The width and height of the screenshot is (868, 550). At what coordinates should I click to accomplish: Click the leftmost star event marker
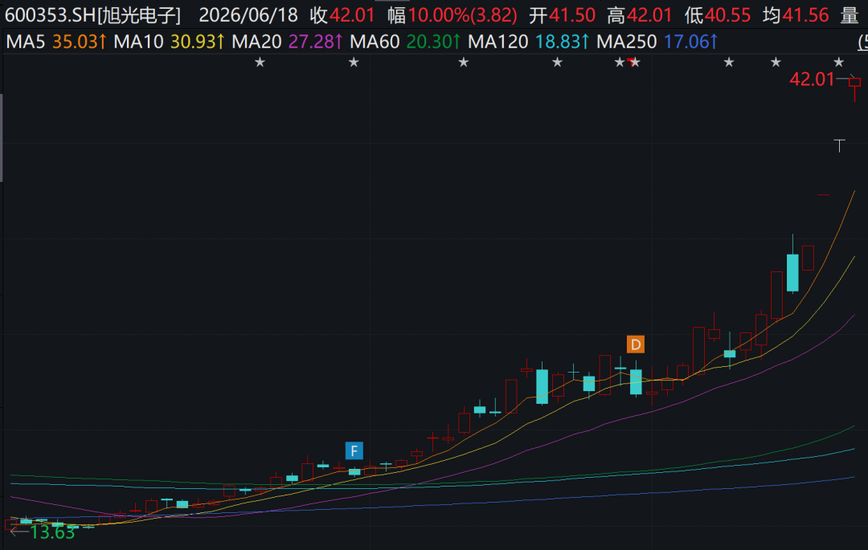pyautogui.click(x=260, y=63)
